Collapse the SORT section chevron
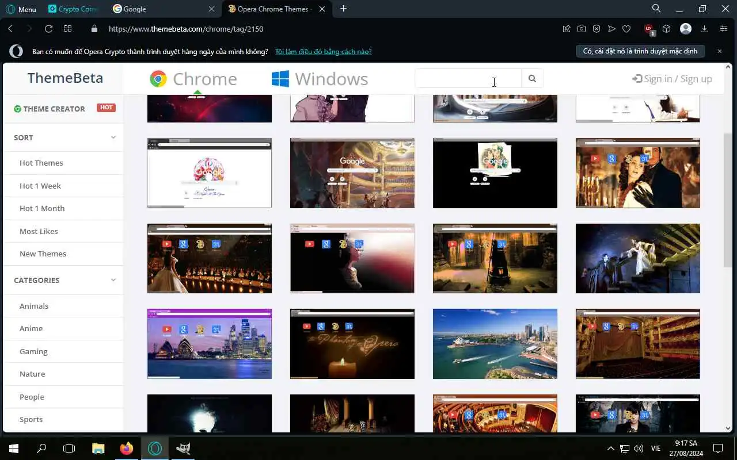This screenshot has height=460, width=737. (113, 137)
